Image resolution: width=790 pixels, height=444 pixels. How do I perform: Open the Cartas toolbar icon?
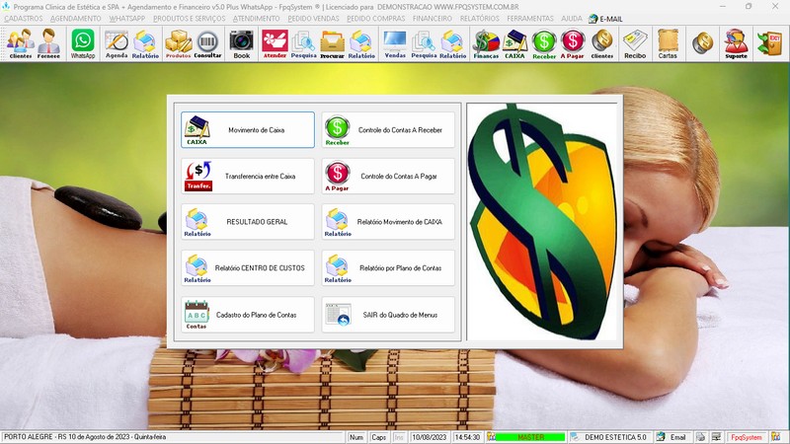(x=668, y=43)
